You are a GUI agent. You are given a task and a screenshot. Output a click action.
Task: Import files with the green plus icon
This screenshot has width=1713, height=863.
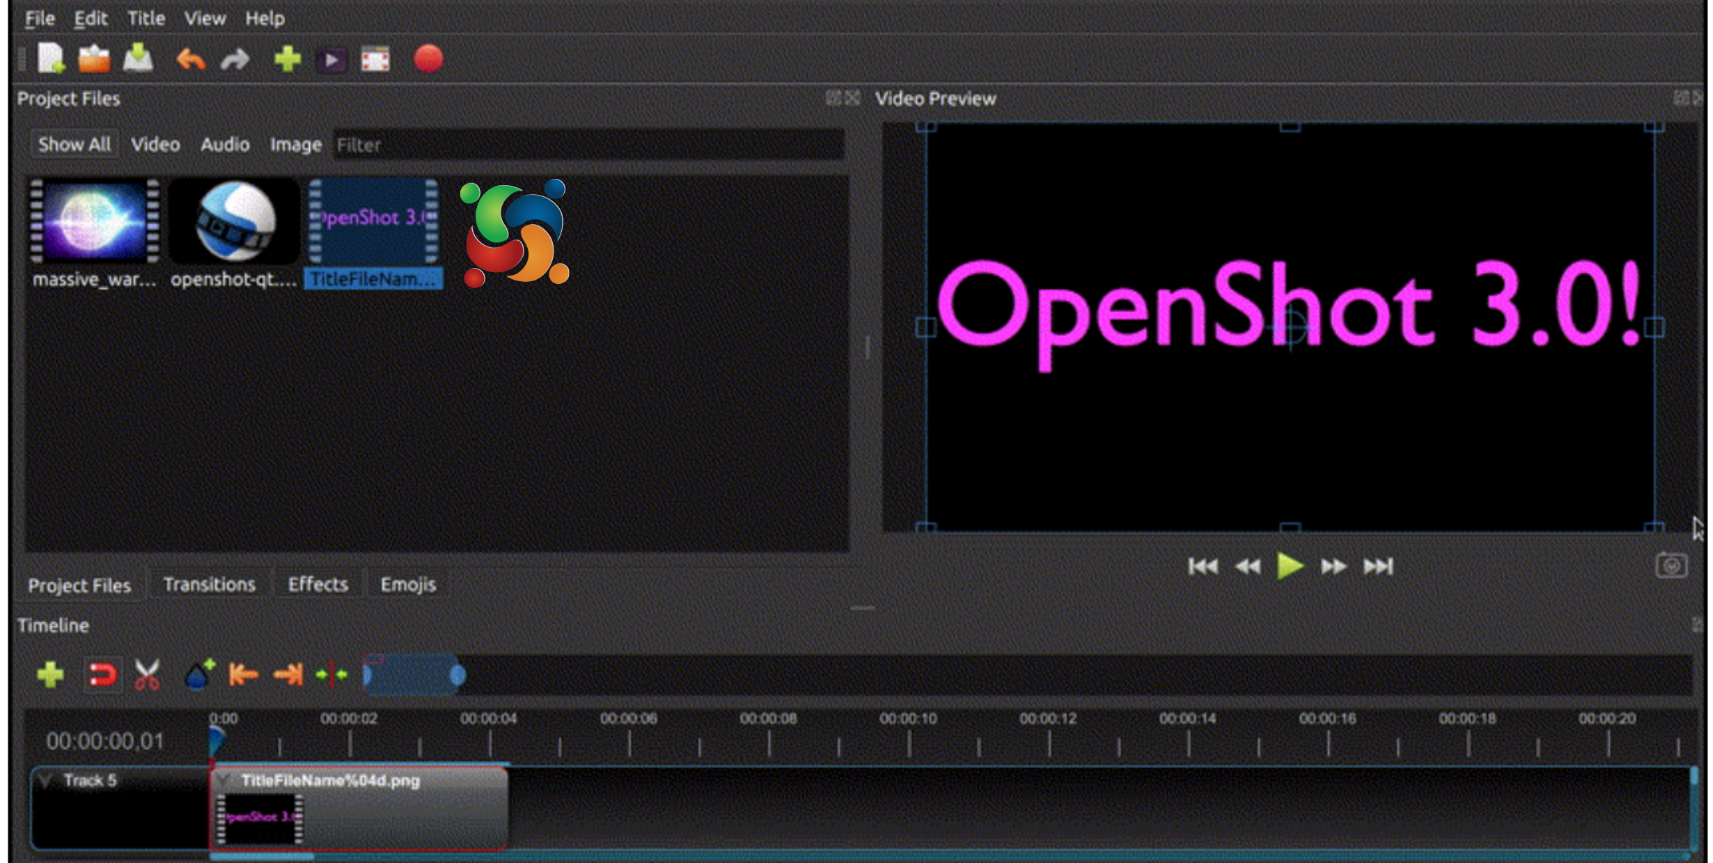tap(288, 59)
